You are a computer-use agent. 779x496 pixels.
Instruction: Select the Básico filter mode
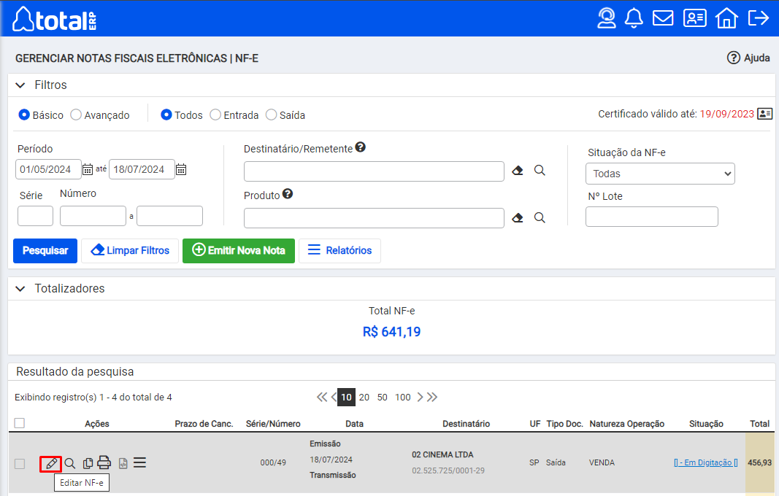[x=24, y=115]
